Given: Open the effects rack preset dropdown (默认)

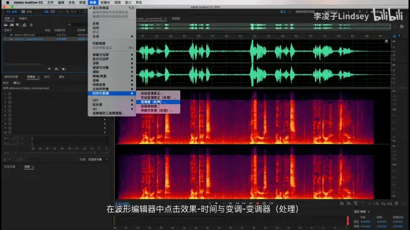Looking at the screenshot, I should 17,82.
